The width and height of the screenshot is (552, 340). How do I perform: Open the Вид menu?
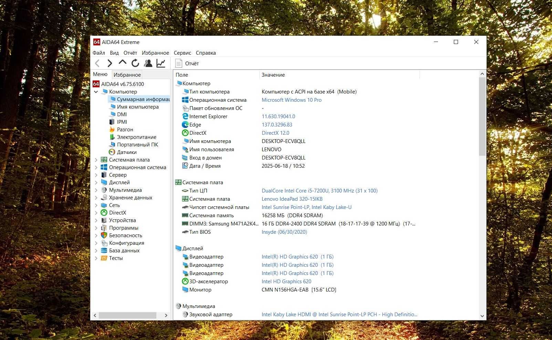click(114, 53)
